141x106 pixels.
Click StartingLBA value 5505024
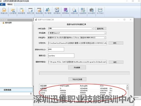pyautogui.click(x=63, y=91)
